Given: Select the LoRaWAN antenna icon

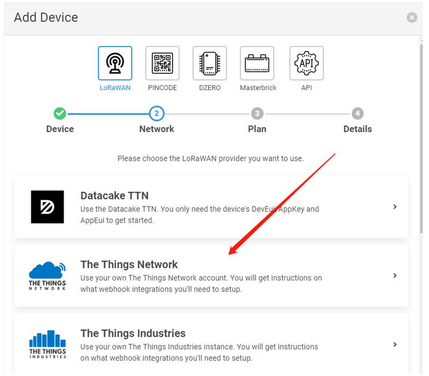Looking at the screenshot, I should pos(115,63).
